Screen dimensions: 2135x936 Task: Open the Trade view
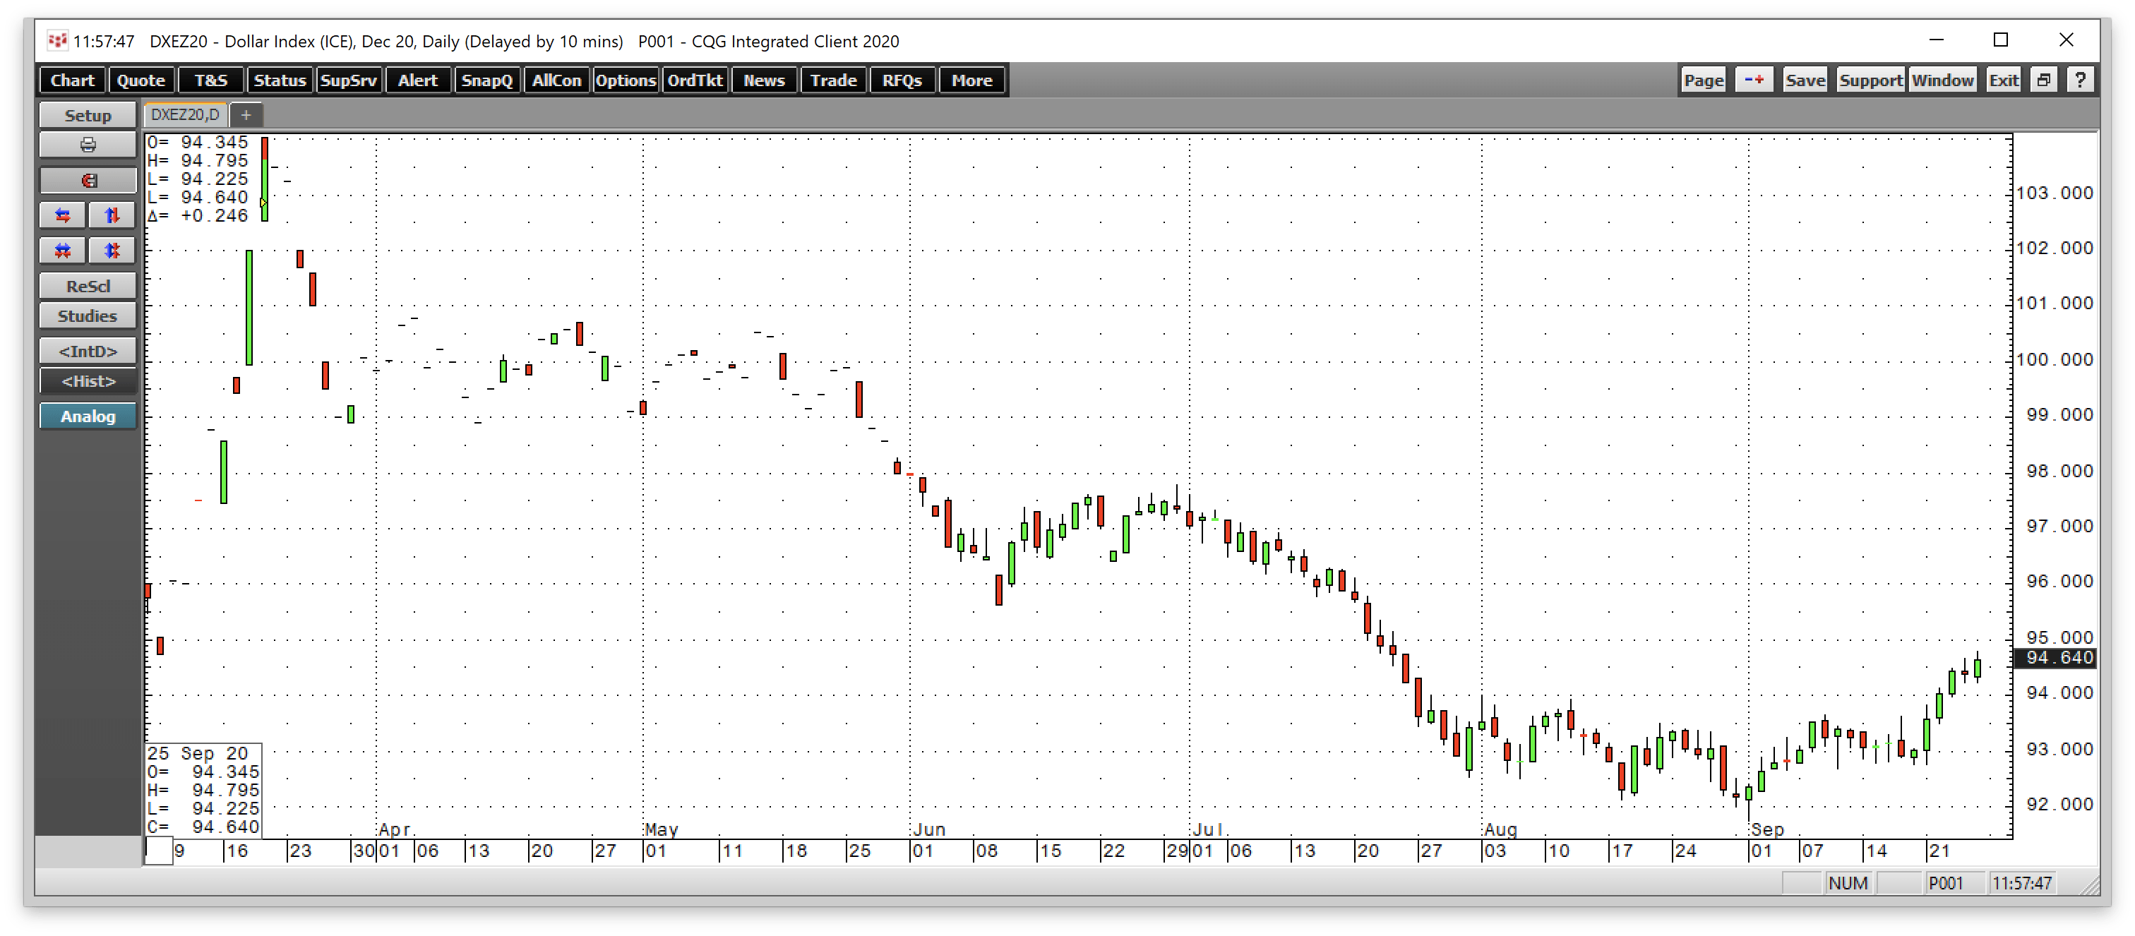[833, 80]
